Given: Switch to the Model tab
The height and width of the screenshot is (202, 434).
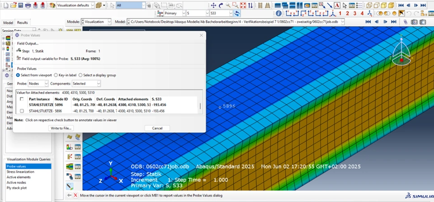Looking at the screenshot, I should [x=8, y=23].
